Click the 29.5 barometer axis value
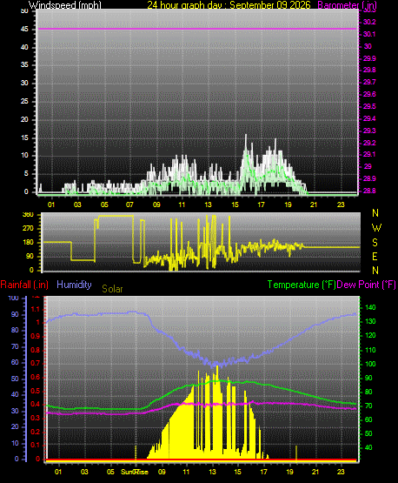This screenshot has height=483, width=398. [x=369, y=106]
